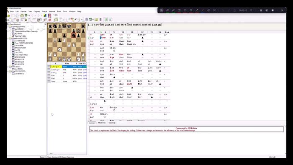Viewport: 293px width, 165px height.
Task: Click the dark calculator-like toolbar icon
Action: click(x=100, y=19)
